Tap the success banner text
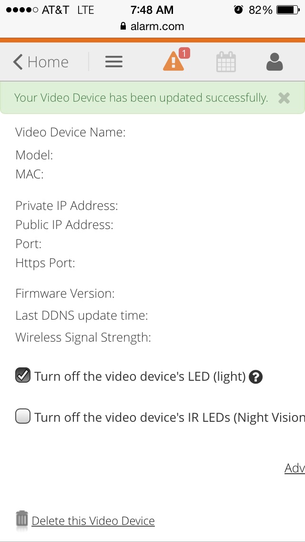Viewport: 305px width, 542px height. pyautogui.click(x=141, y=98)
